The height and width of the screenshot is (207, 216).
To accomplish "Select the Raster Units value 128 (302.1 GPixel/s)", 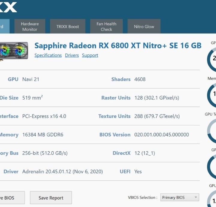I will click(157, 98).
